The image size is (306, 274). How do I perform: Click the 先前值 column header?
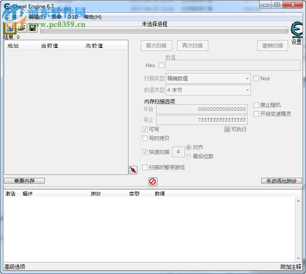[105, 46]
